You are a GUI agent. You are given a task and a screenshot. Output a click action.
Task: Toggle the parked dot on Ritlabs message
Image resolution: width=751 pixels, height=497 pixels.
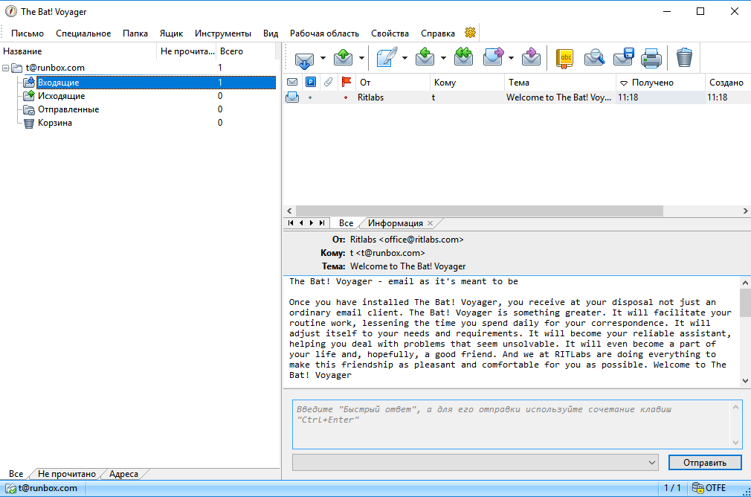point(310,97)
